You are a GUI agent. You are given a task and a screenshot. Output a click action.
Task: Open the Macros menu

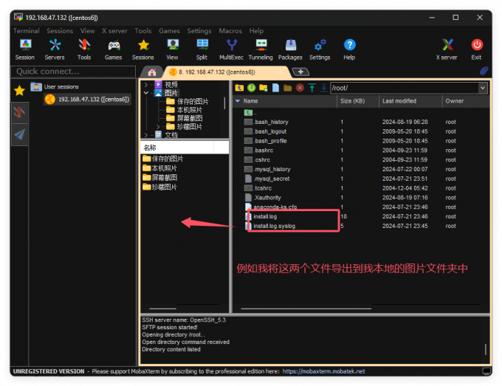point(230,31)
